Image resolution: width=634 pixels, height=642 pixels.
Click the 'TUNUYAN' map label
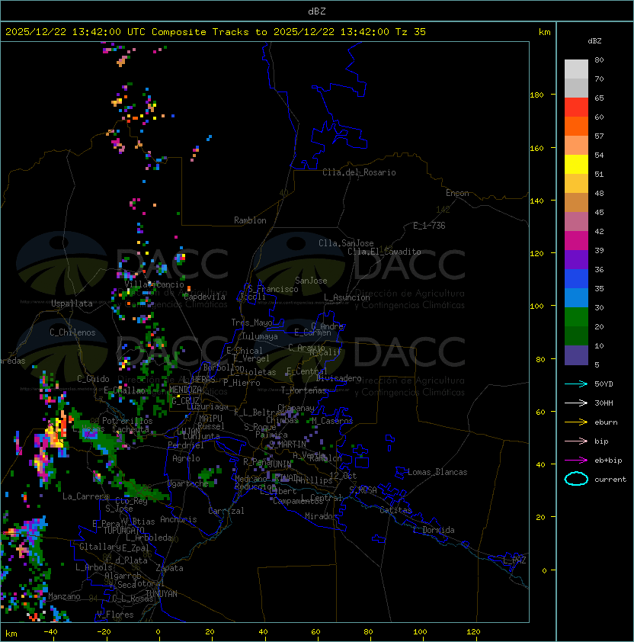pyautogui.click(x=162, y=594)
